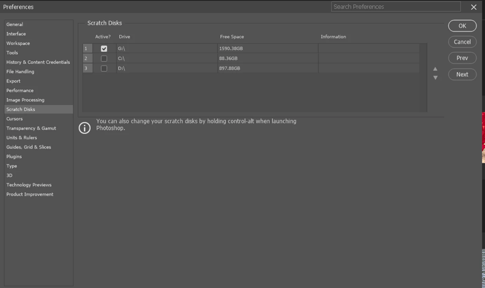Select row number 3 in disk table
485x288 pixels.
pos(88,68)
